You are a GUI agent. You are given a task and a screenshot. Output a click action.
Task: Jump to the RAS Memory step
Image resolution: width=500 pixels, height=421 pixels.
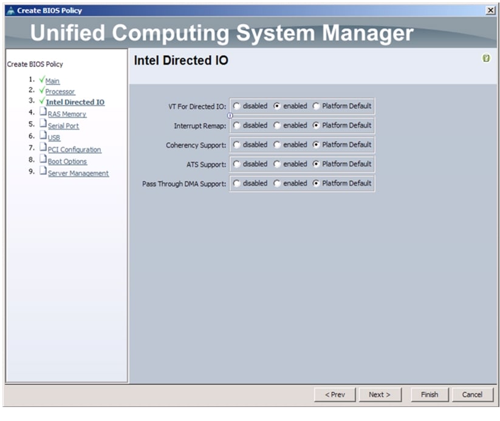67,114
